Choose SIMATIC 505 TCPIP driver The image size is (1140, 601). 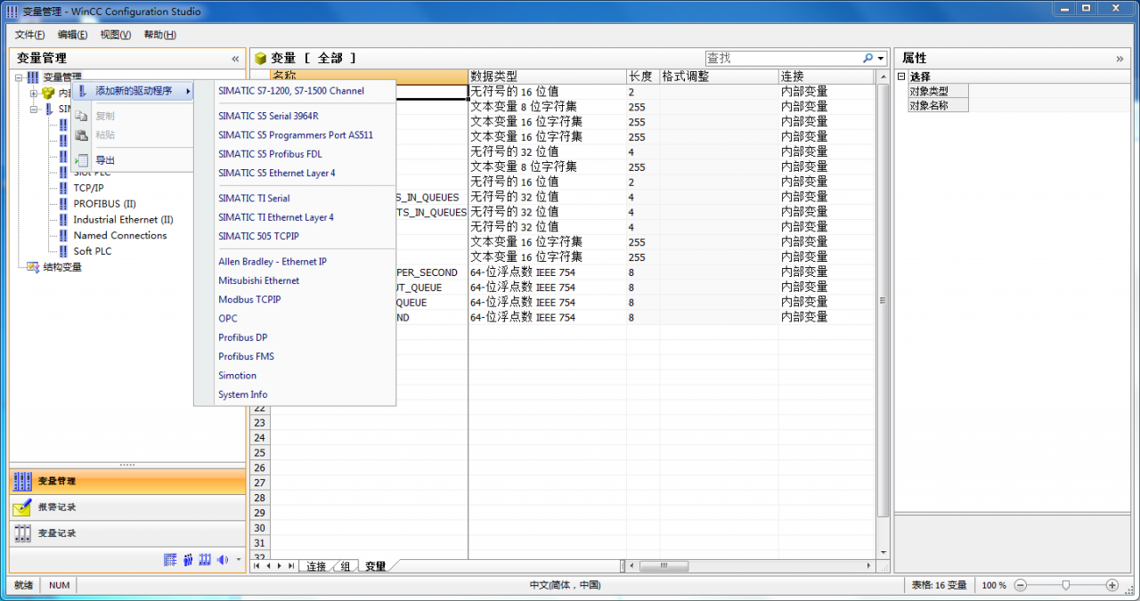pos(295,236)
